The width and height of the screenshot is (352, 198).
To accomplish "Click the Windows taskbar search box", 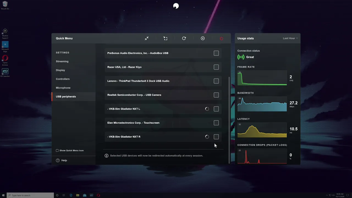I will pyautogui.click(x=30, y=195).
